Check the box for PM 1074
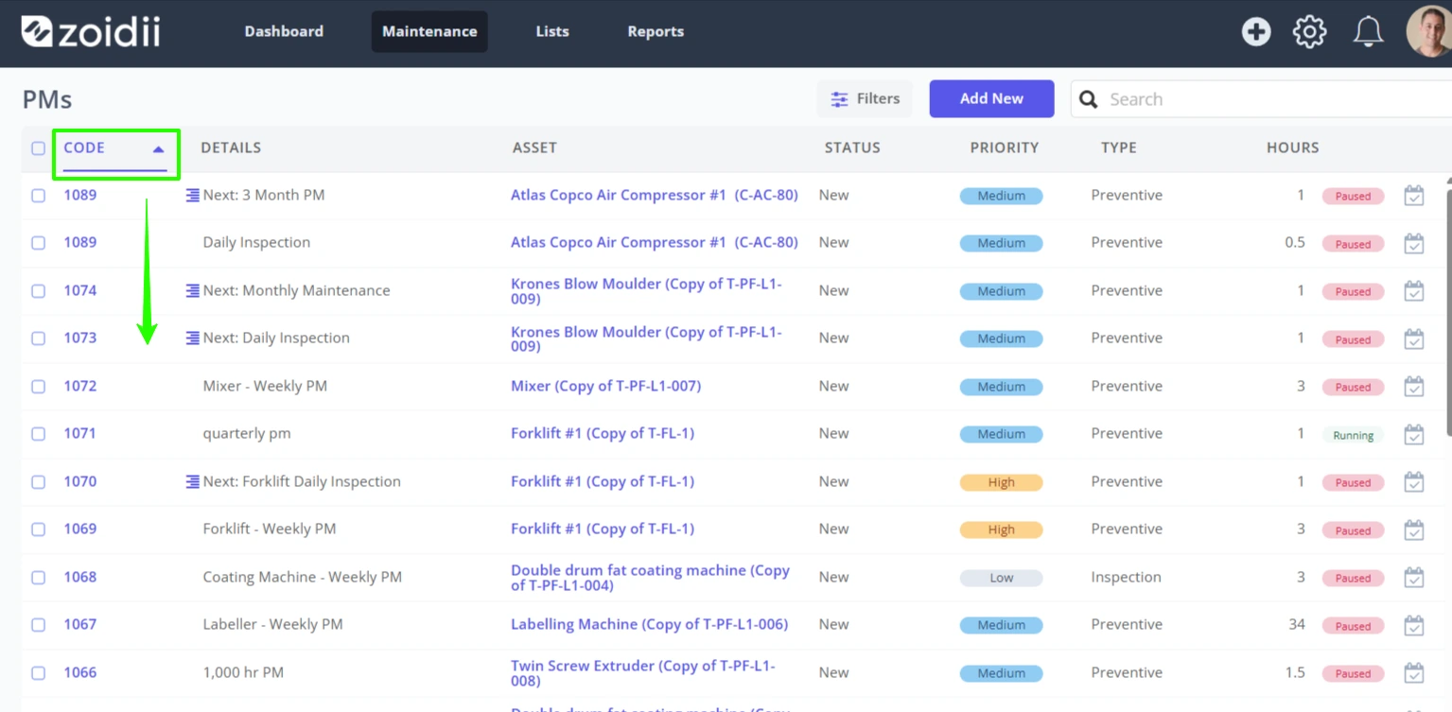Viewport: 1452px width, 712px height. point(38,290)
